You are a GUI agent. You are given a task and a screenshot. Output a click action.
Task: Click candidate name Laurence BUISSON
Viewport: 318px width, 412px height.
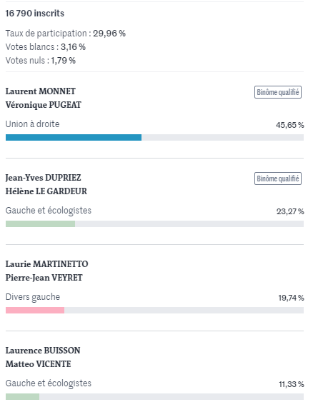(43, 351)
